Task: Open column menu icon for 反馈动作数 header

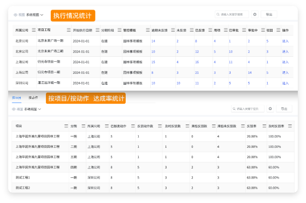Action: pos(160,126)
